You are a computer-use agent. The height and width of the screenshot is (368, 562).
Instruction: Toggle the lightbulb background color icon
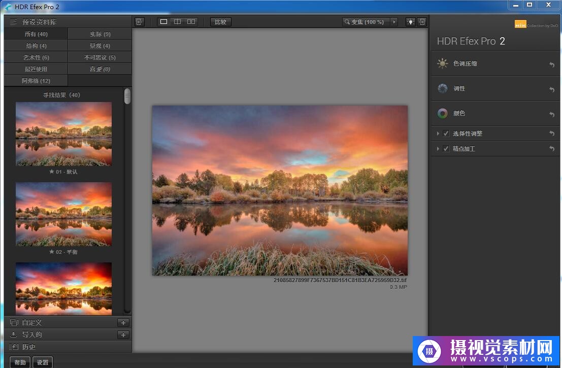coord(410,22)
